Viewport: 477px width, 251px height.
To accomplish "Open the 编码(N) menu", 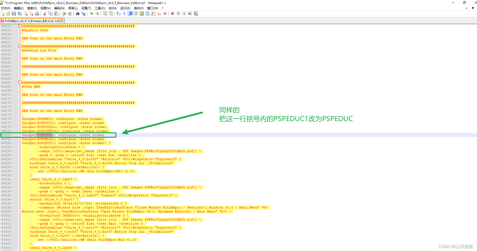I will coord(59,8).
